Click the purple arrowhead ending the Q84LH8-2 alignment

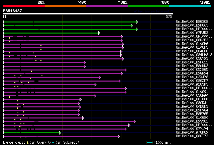tap(121, 55)
